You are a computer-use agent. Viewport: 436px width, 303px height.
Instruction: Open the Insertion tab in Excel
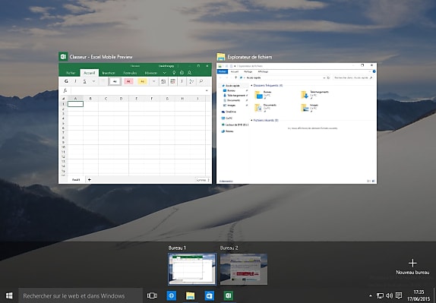coord(109,73)
